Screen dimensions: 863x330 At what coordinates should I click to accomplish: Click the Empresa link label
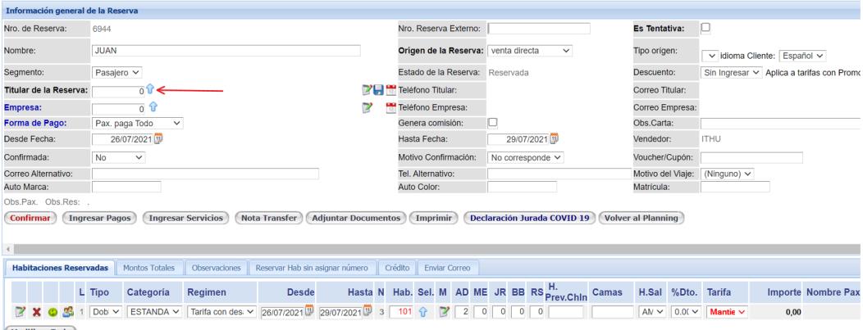click(23, 107)
